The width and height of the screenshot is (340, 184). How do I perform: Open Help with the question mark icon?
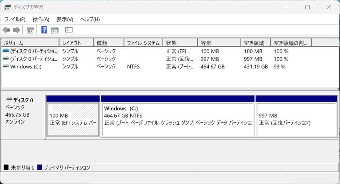click(44, 30)
